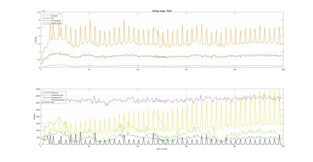Click the "4000" y-axis tick of bottom plot

coord(38,89)
